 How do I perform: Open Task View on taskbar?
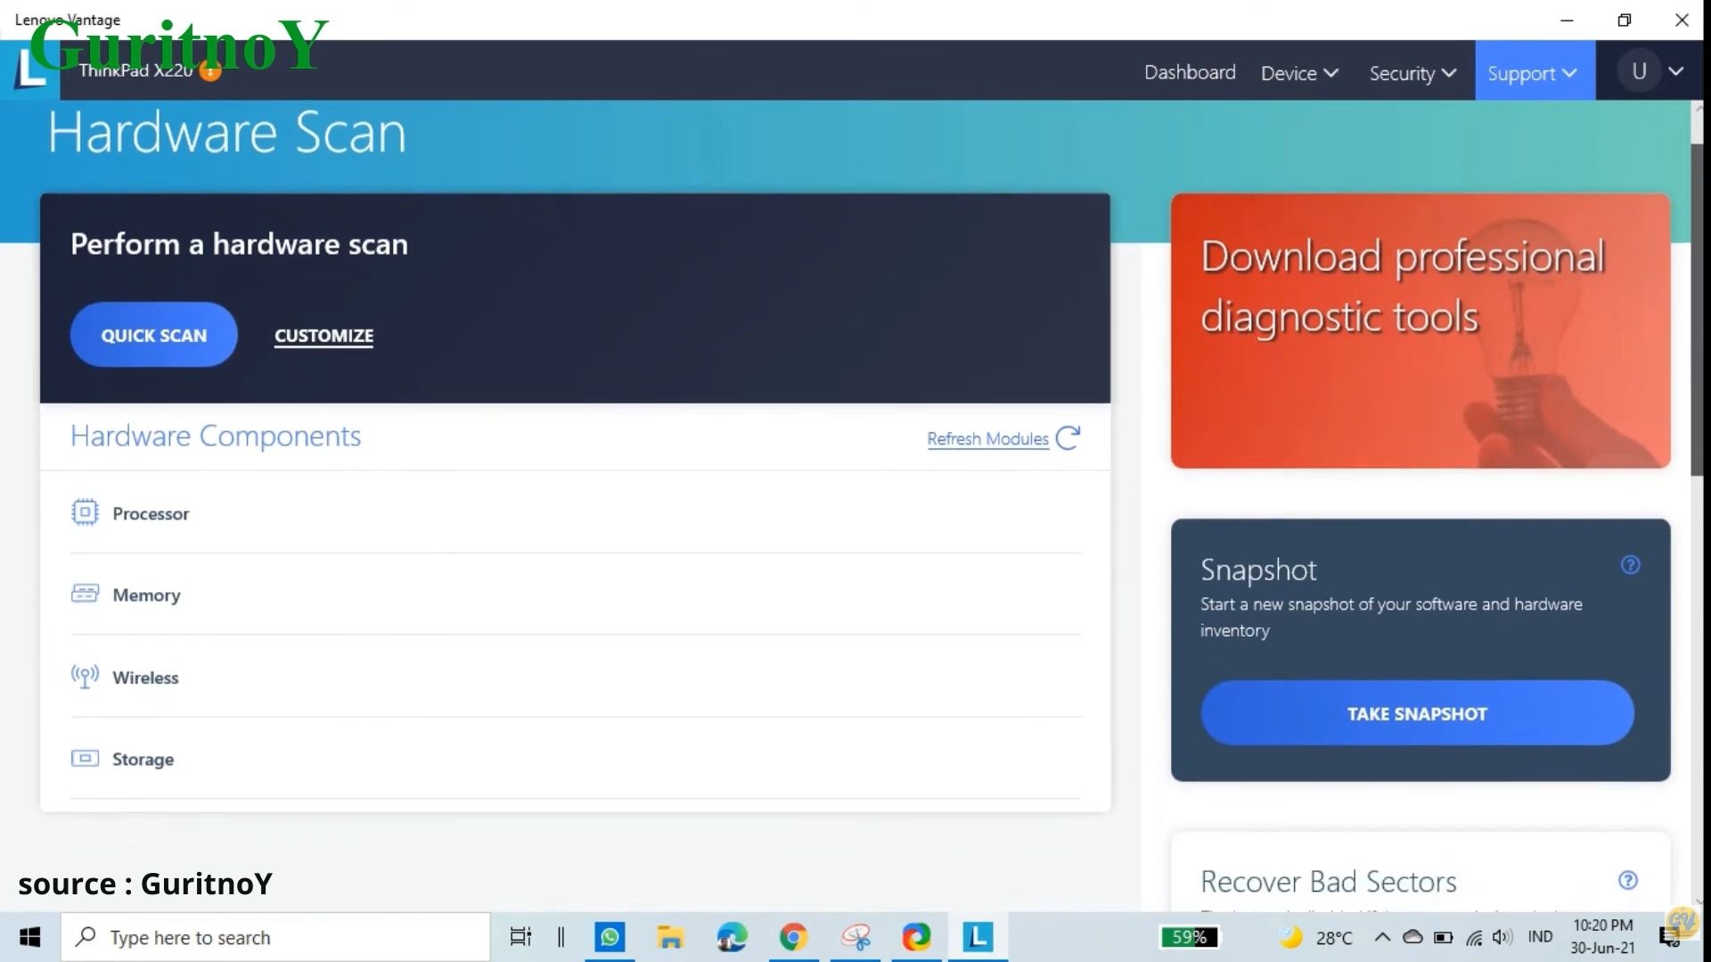coord(520,937)
